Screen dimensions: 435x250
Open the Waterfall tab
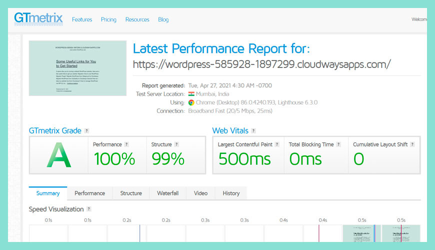point(167,193)
